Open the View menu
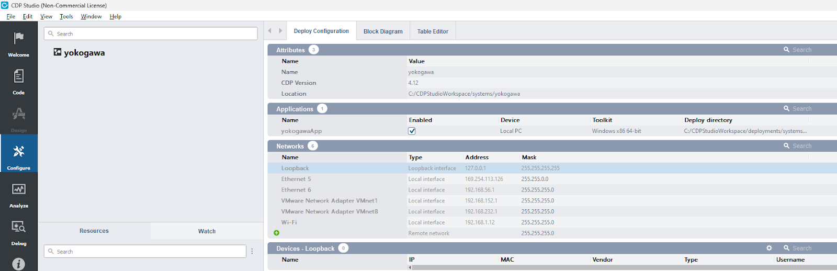The width and height of the screenshot is (837, 271). pyautogui.click(x=47, y=17)
